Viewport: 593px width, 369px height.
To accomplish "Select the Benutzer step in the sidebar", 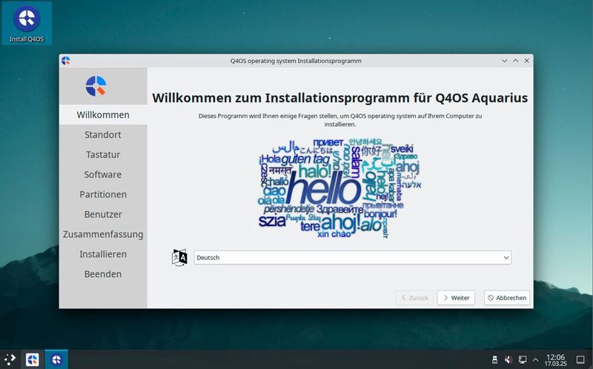I will pyautogui.click(x=103, y=214).
